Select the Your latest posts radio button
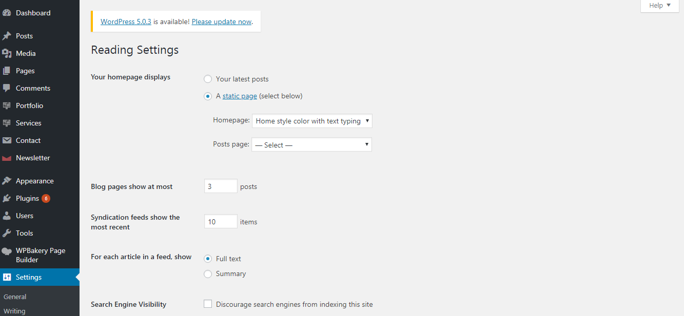Image resolution: width=684 pixels, height=316 pixels. tap(208, 79)
